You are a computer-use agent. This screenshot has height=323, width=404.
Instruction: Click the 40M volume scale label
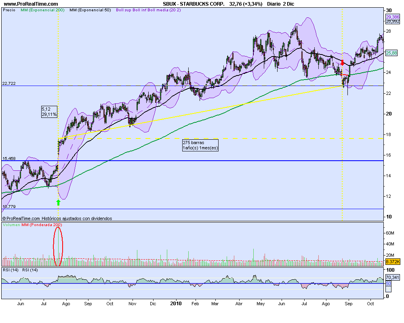[x=390, y=244]
